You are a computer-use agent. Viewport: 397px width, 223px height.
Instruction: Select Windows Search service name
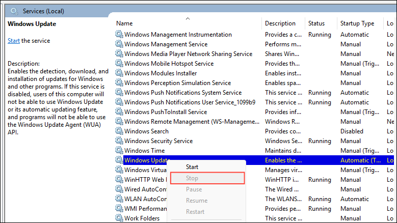tap(146, 131)
